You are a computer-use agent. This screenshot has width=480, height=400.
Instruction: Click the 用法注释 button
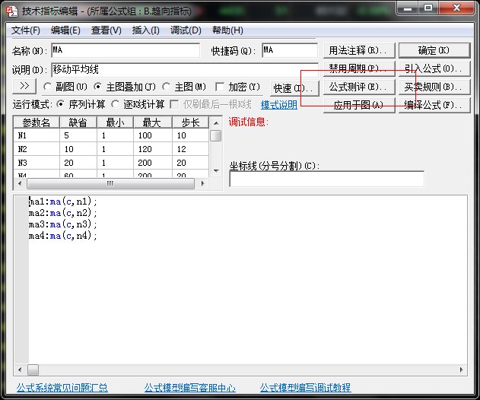[x=357, y=50]
